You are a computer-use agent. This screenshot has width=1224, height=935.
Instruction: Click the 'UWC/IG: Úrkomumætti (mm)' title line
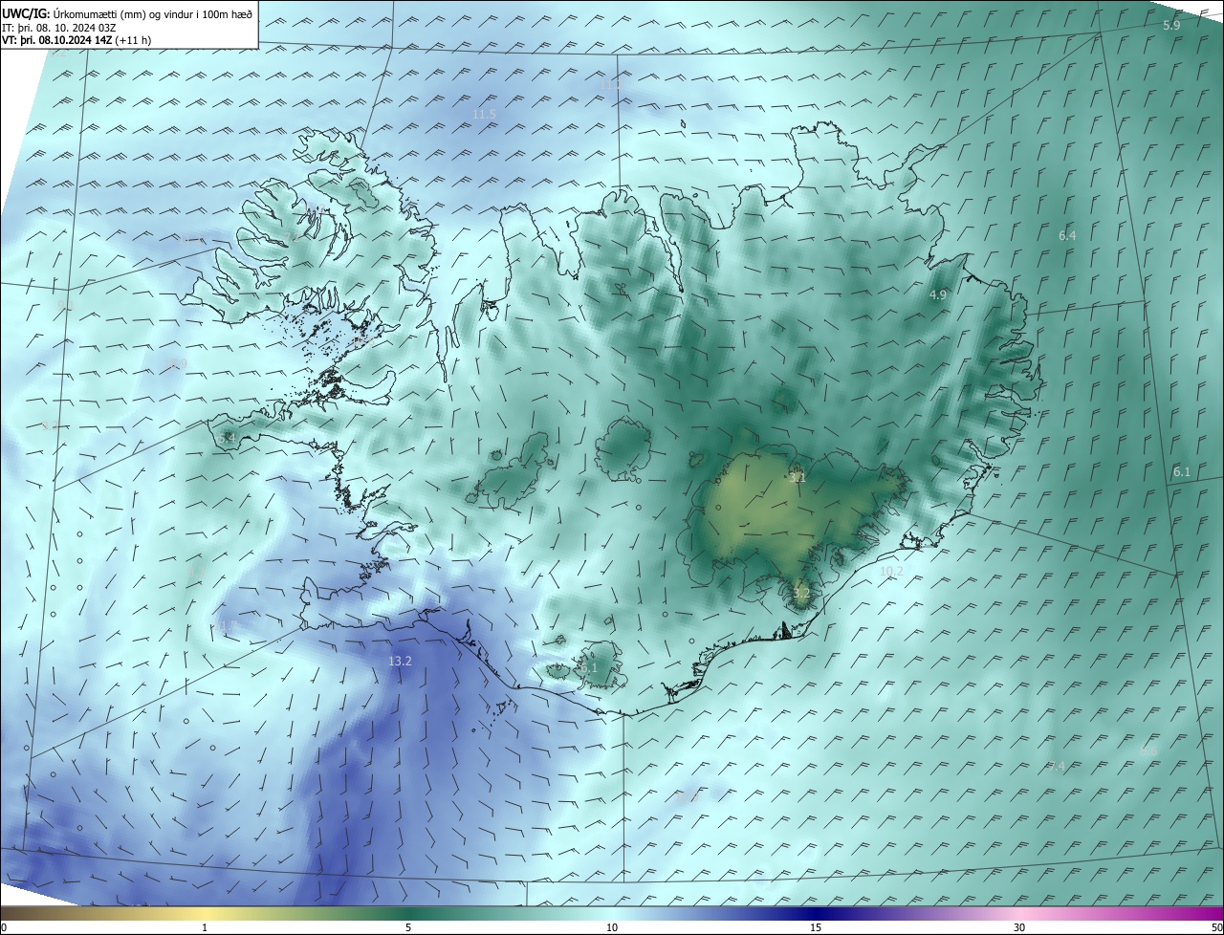(x=127, y=12)
